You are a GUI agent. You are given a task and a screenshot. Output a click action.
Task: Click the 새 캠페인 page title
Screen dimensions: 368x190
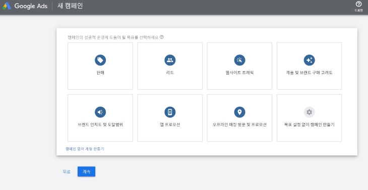pos(70,6)
